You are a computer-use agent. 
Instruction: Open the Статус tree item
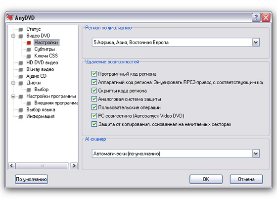tap(34, 29)
